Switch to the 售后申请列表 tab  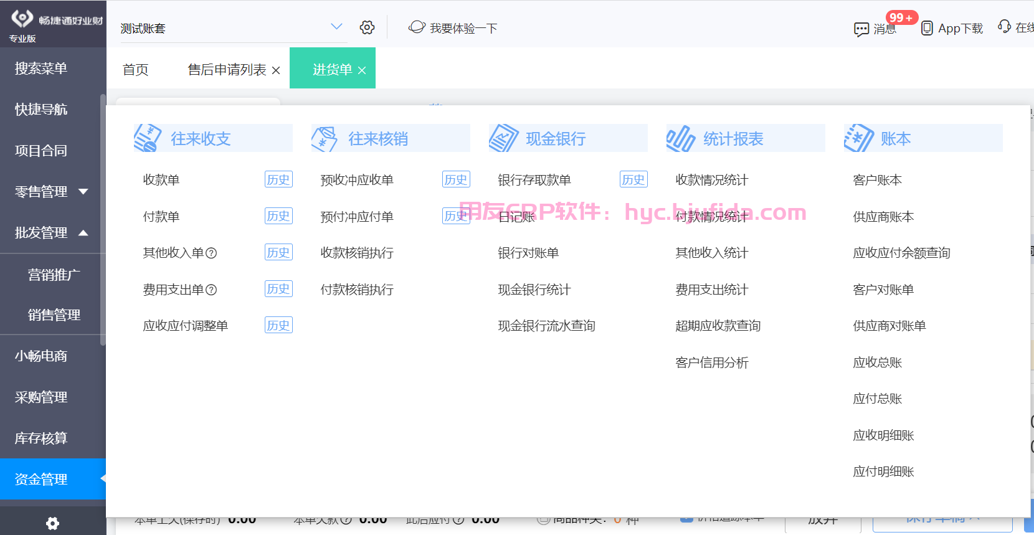pos(227,69)
